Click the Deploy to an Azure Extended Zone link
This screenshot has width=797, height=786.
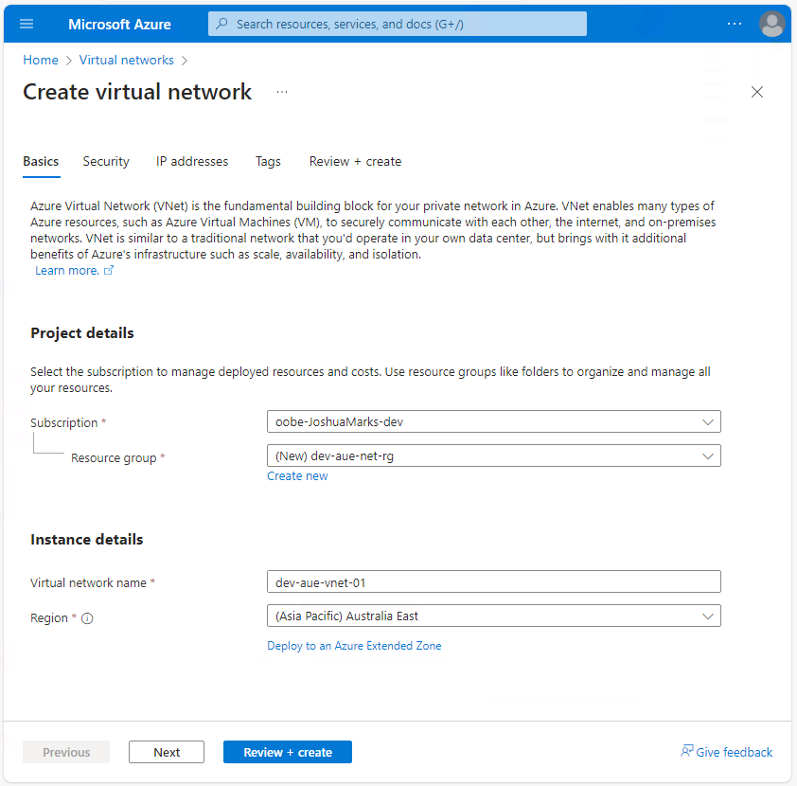(354, 645)
